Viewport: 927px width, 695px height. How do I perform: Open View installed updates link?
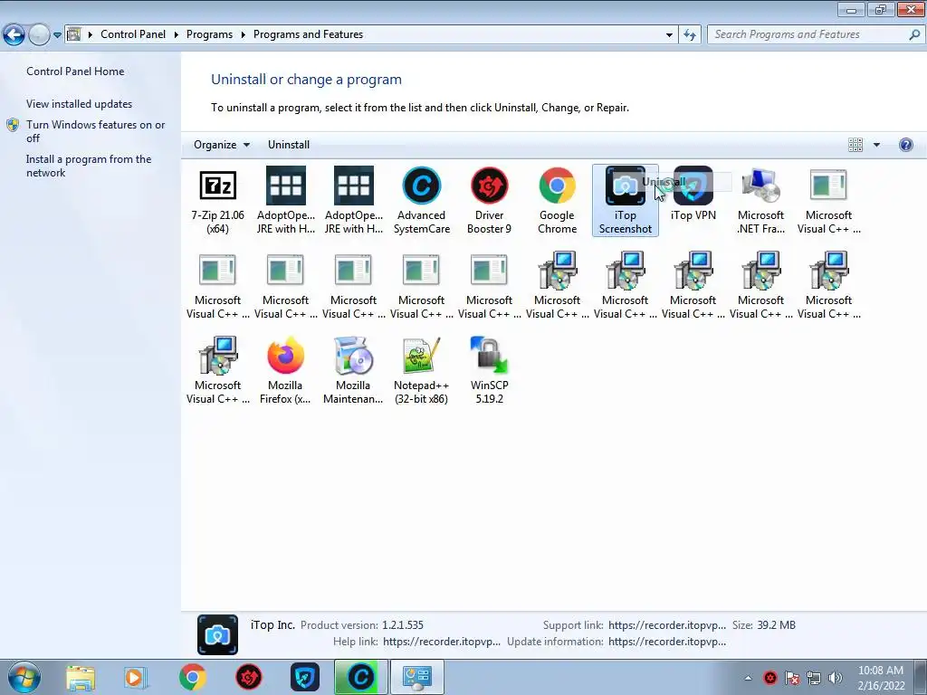click(80, 103)
